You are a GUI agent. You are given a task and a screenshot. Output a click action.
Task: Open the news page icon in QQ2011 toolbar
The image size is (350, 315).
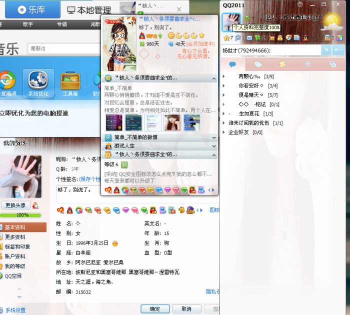coord(296,37)
